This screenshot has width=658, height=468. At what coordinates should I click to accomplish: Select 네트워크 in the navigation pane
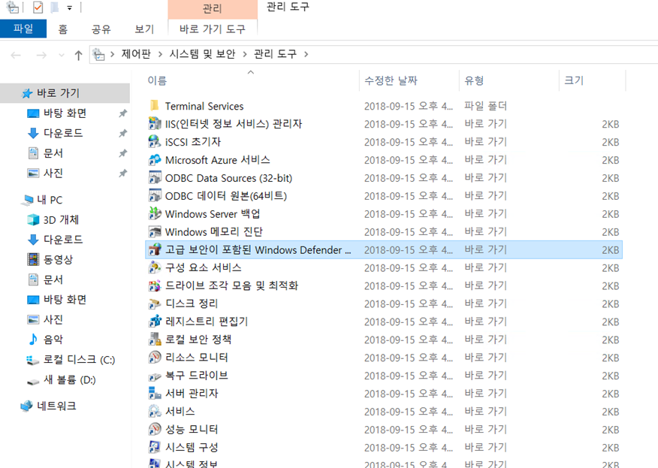[x=56, y=406]
